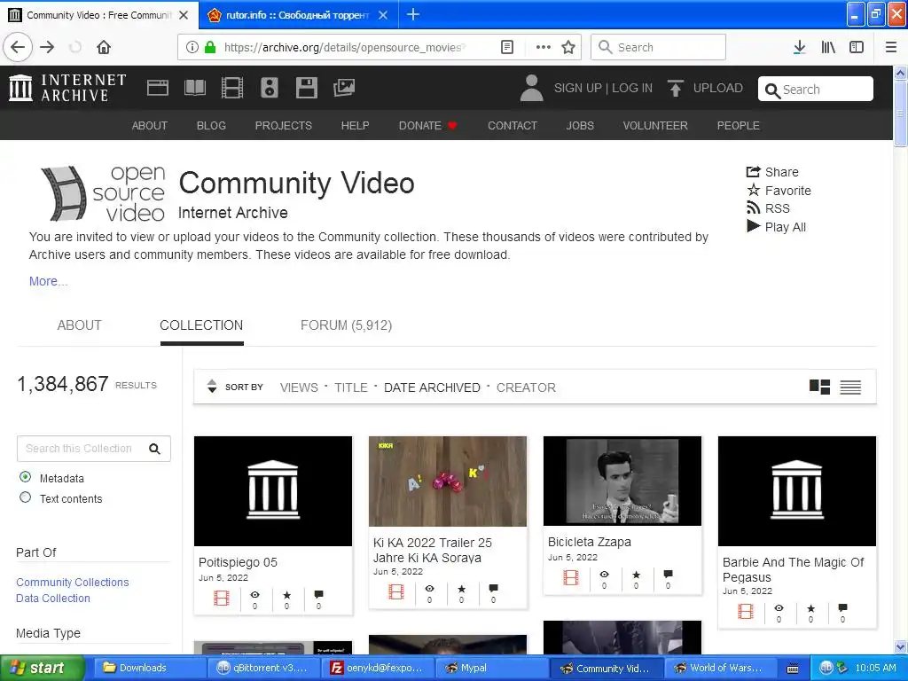Open the Bicicleta Zzapa video thumbnail

pyautogui.click(x=622, y=481)
